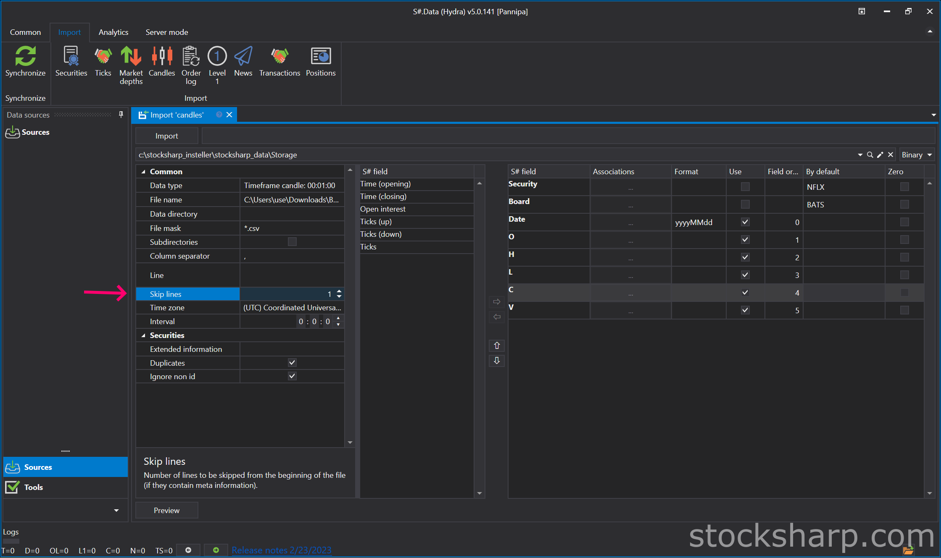The image size is (941, 558).
Task: Switch to the Analytics ribbon tab
Action: (x=113, y=32)
